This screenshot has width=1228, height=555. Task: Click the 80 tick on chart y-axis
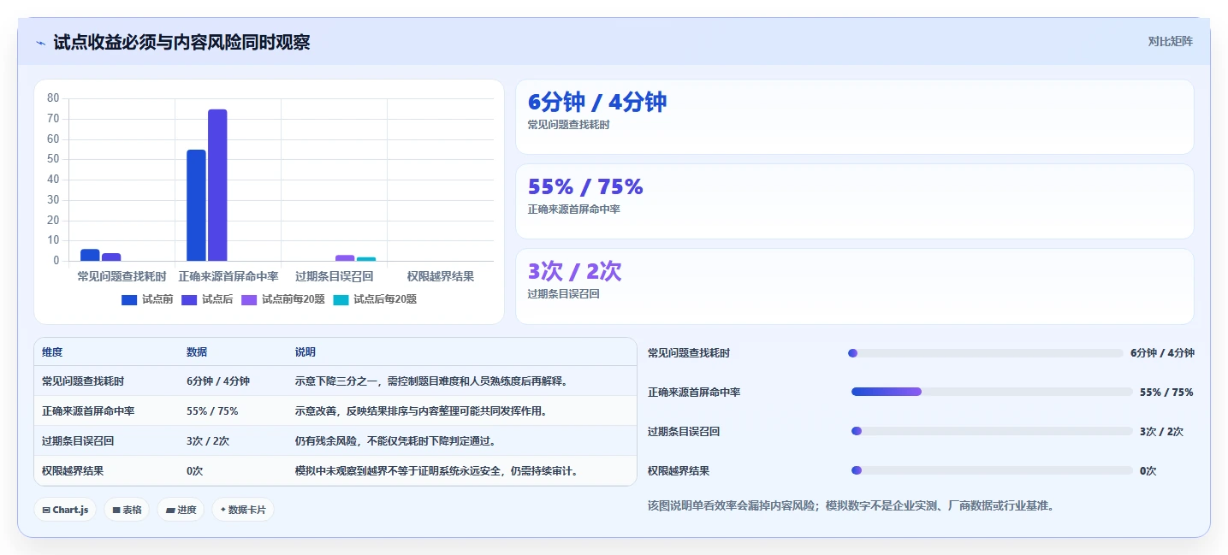click(53, 98)
